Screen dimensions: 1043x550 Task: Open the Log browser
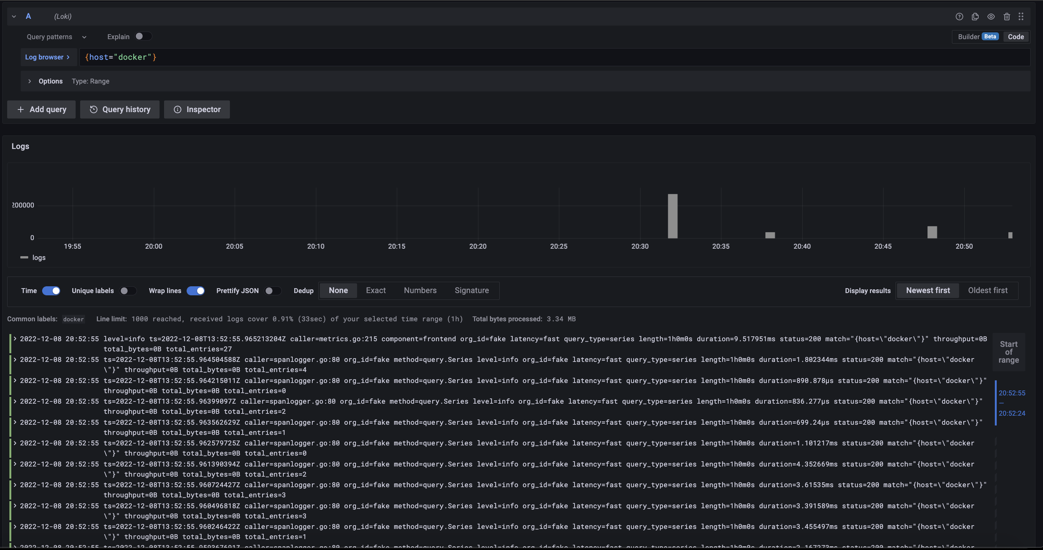47,57
